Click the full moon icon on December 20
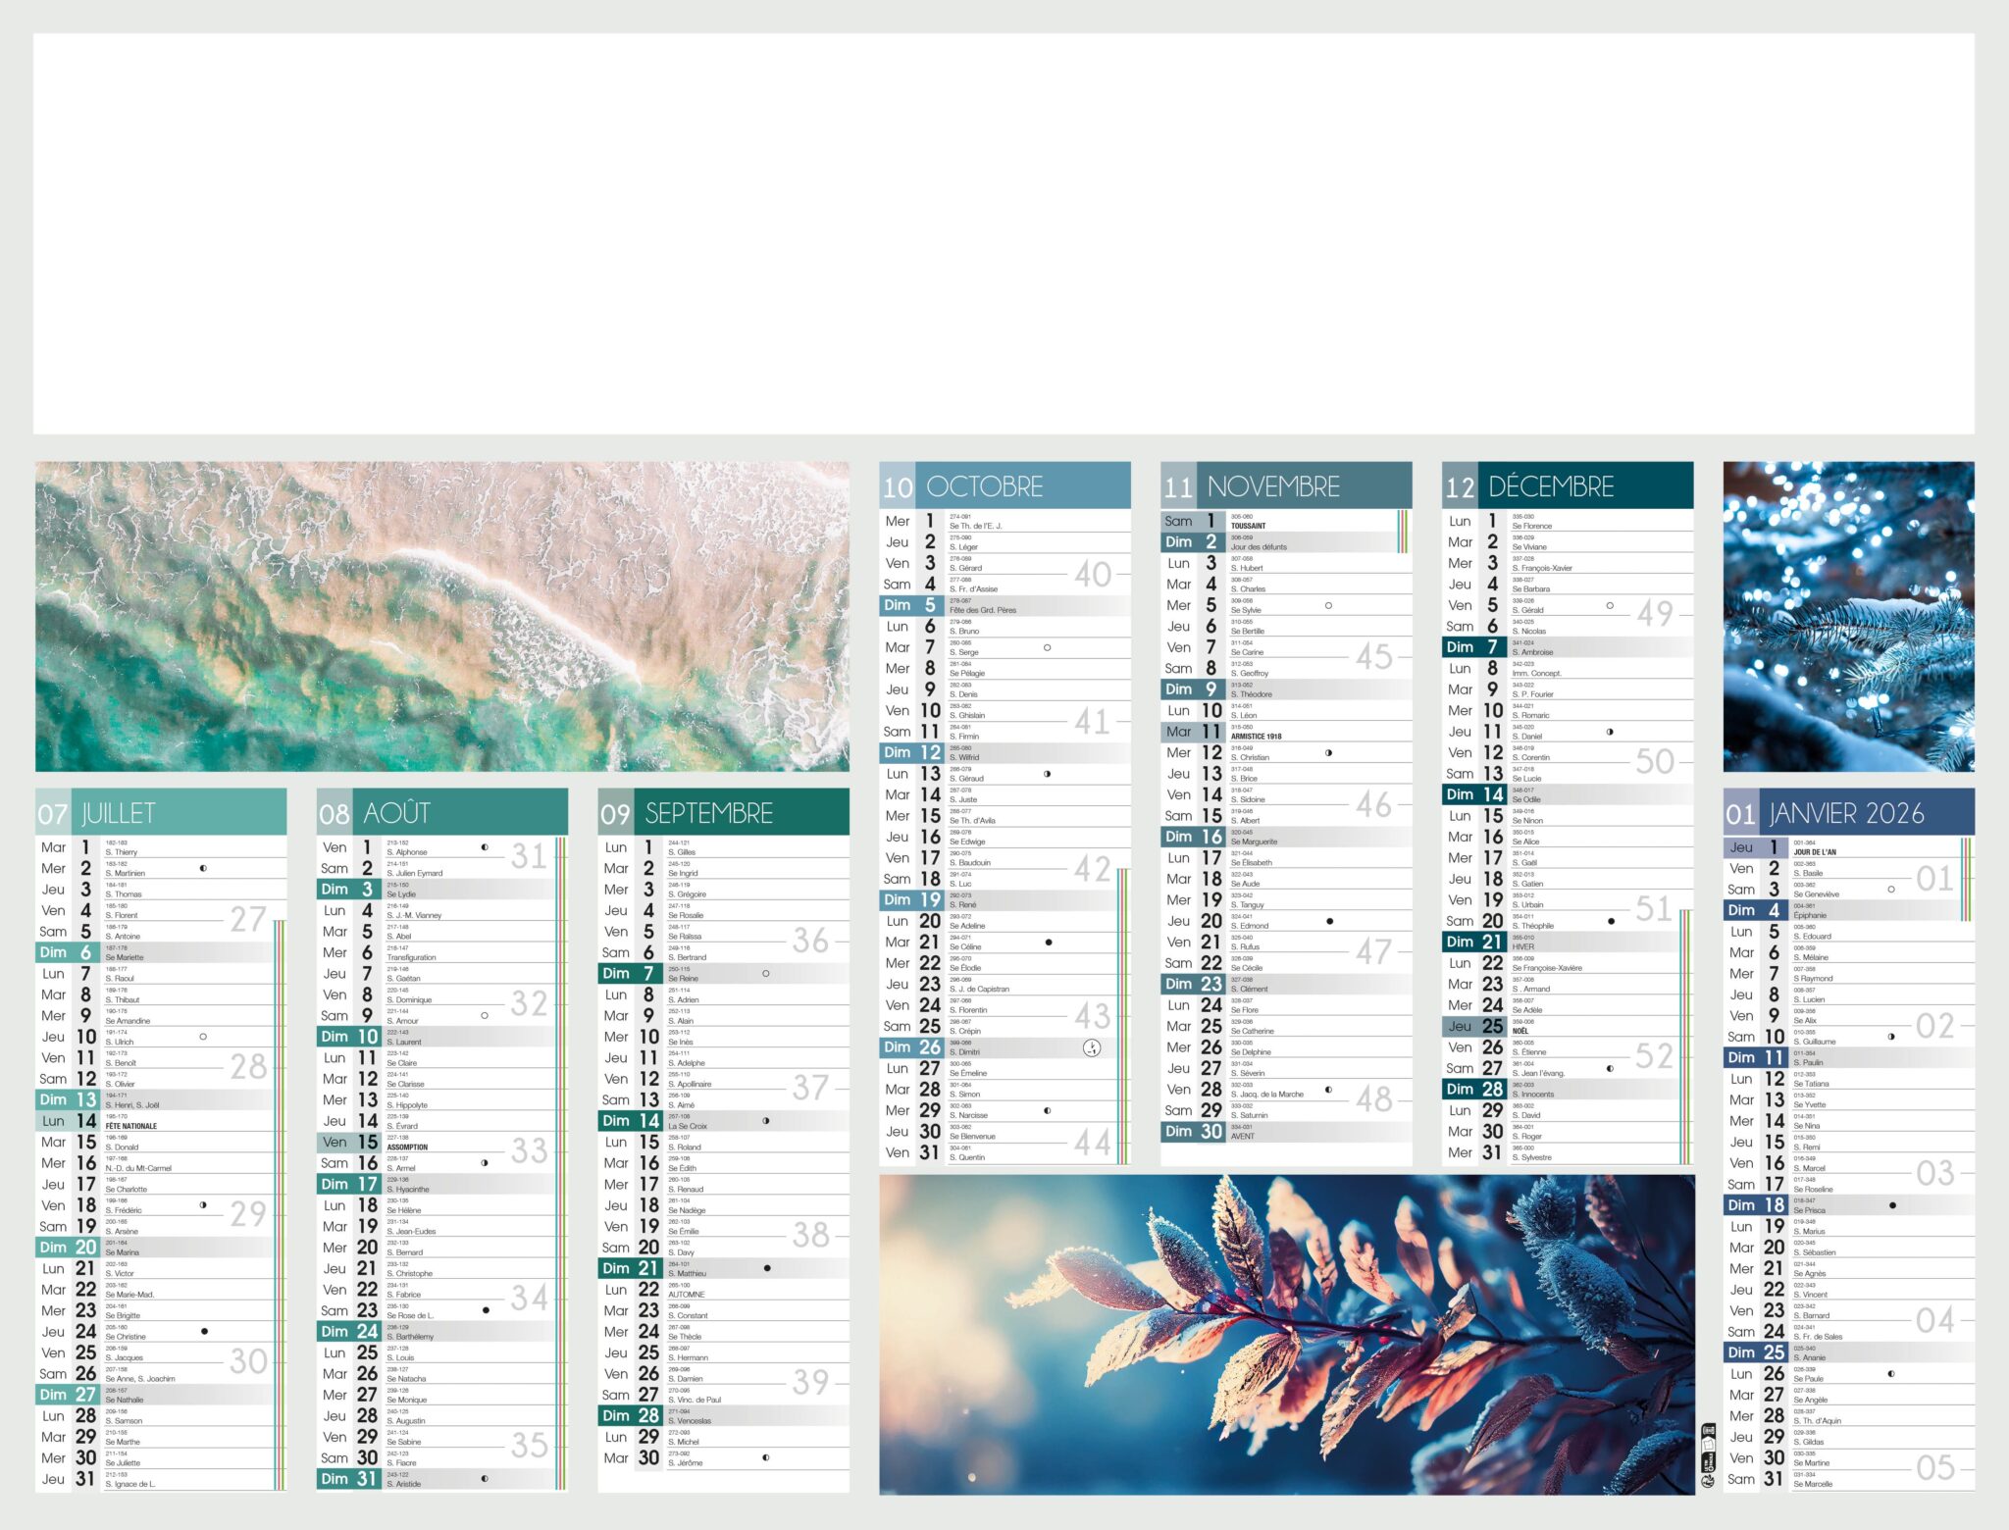 click(1612, 922)
